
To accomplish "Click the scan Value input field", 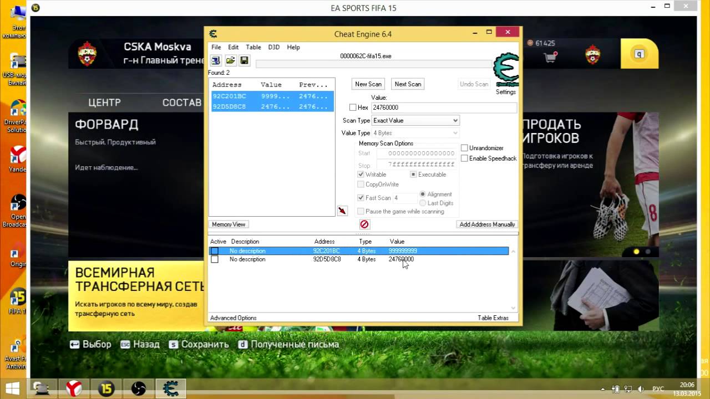I will tap(444, 108).
